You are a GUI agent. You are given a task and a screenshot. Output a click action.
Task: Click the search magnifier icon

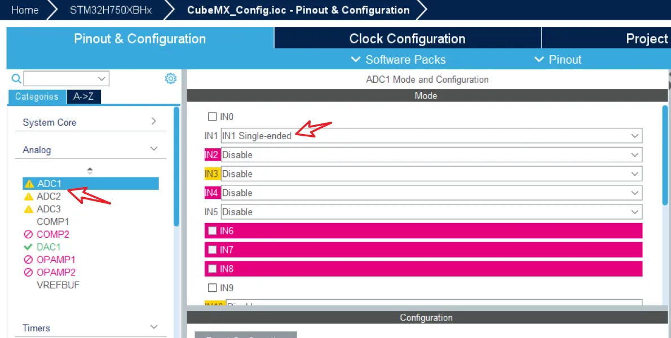(16, 79)
